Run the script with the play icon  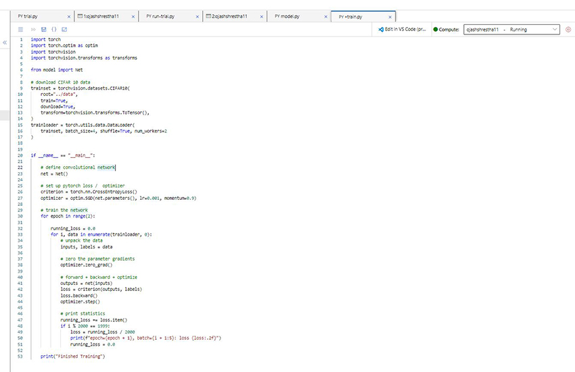pos(32,30)
